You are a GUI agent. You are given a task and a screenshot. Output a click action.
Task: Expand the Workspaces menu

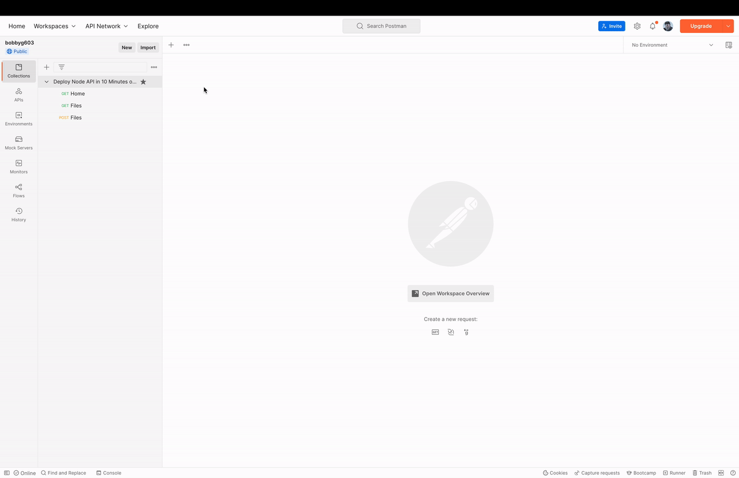pos(54,26)
